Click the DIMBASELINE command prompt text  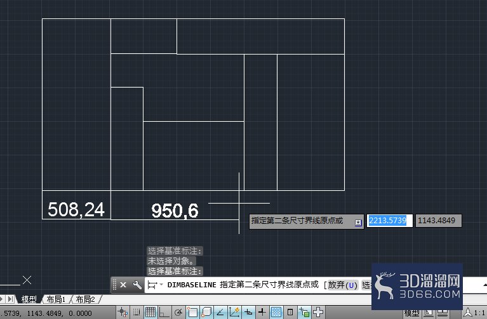[x=192, y=285]
